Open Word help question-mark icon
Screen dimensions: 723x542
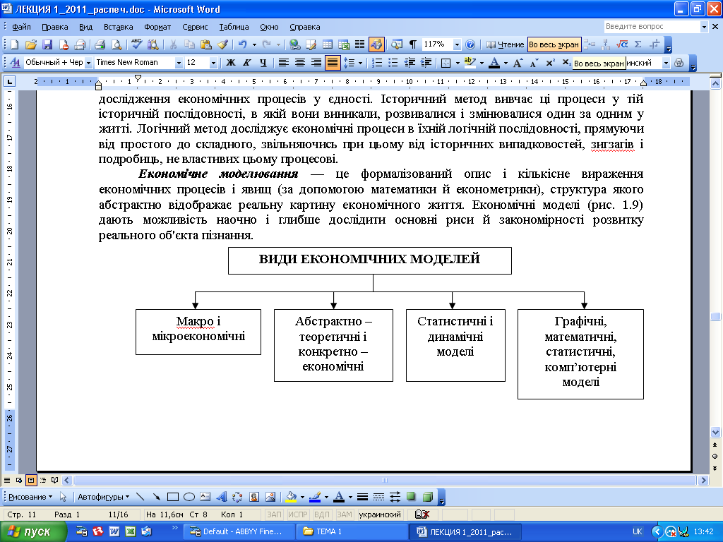(470, 44)
